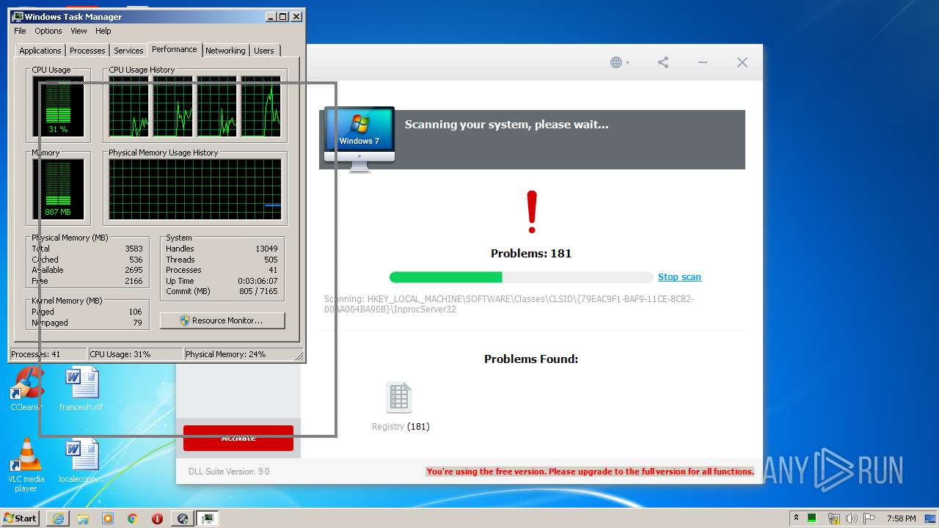Click the DLL Suite taskbar button

[x=183, y=518]
